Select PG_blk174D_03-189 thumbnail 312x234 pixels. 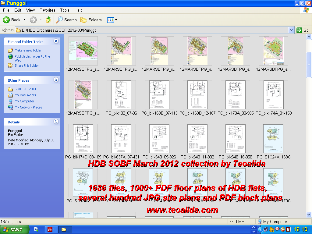coord(83,139)
